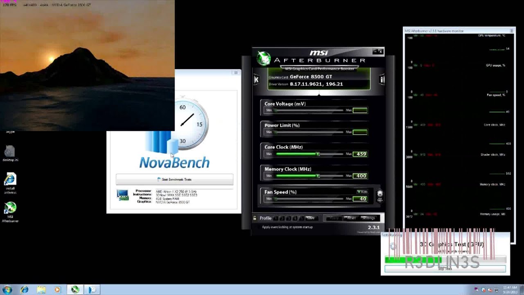This screenshot has width=524, height=295.
Task: Click Stop Tests in the tests dialog
Action: (445, 269)
